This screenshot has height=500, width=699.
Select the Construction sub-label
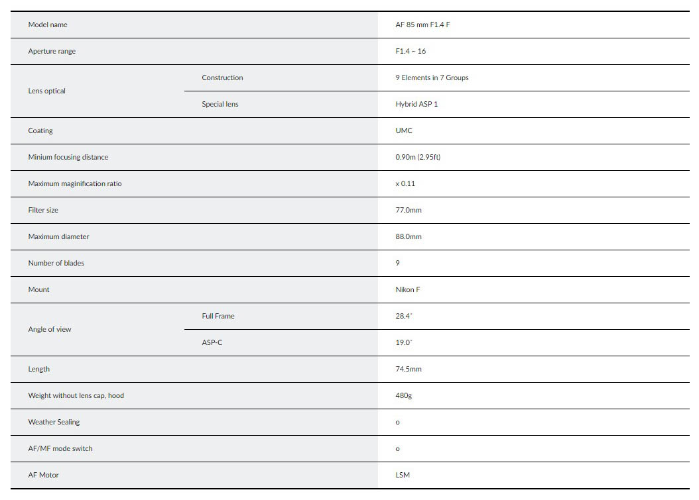click(222, 78)
